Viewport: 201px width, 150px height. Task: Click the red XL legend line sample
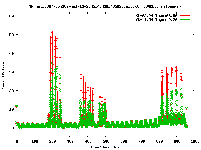click(185, 16)
